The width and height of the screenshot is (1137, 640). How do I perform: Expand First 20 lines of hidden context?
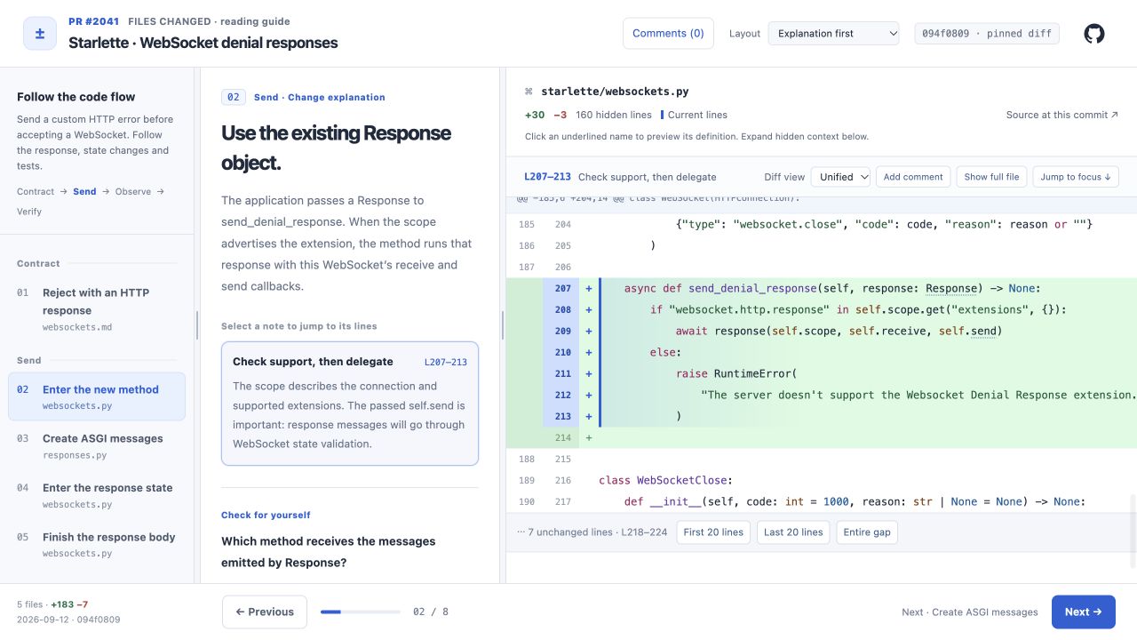point(713,532)
